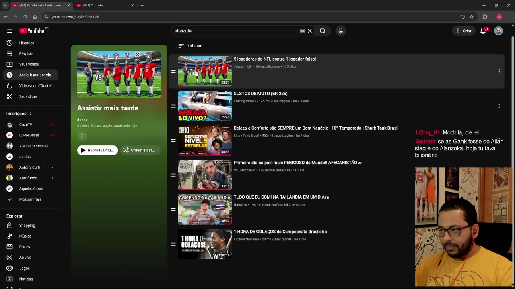
Task: Open Ao vivo under Explorar
Action: click(31, 258)
